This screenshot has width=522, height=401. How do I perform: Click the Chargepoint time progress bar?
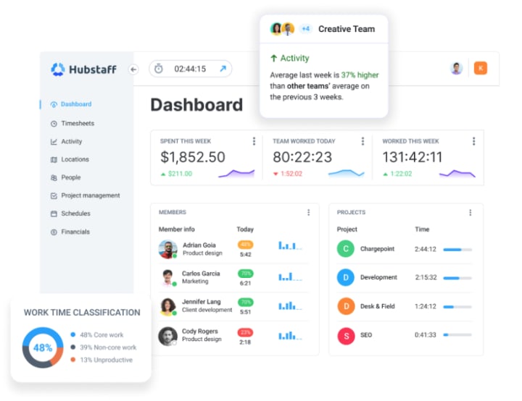(x=457, y=250)
